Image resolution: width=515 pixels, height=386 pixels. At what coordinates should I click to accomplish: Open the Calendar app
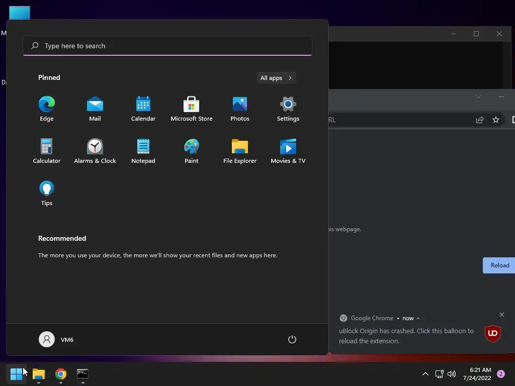point(143,109)
